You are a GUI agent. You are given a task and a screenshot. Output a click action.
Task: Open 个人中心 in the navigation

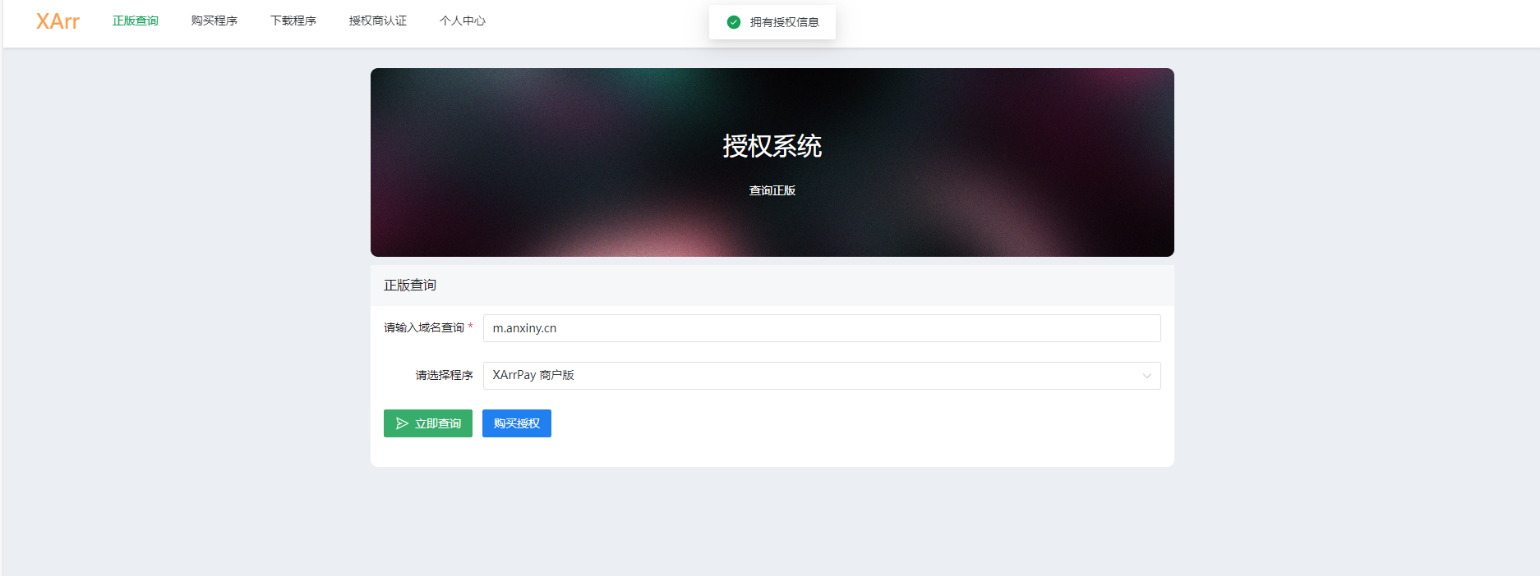[463, 21]
